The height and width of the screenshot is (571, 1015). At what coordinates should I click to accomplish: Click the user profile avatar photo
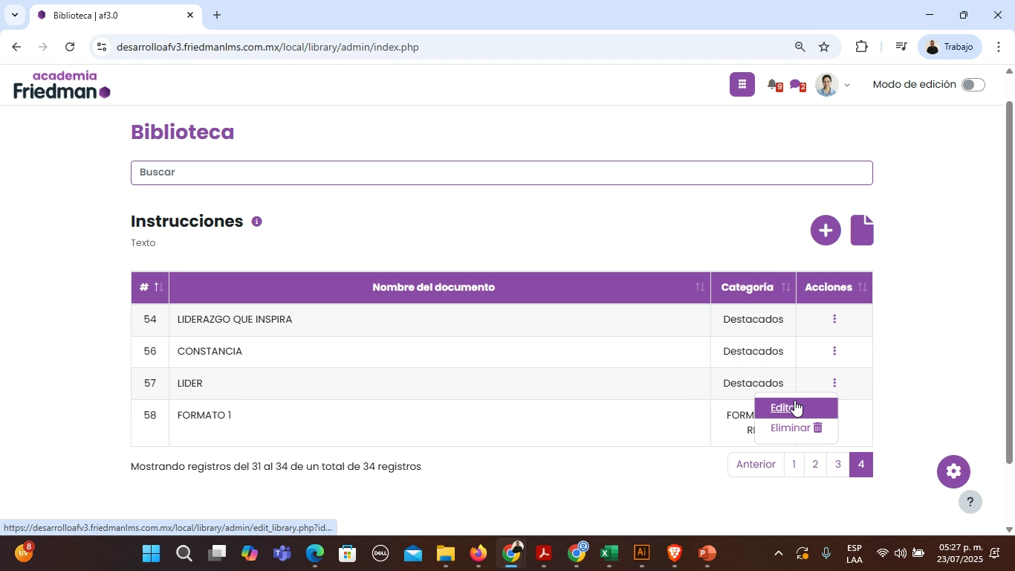tap(827, 85)
